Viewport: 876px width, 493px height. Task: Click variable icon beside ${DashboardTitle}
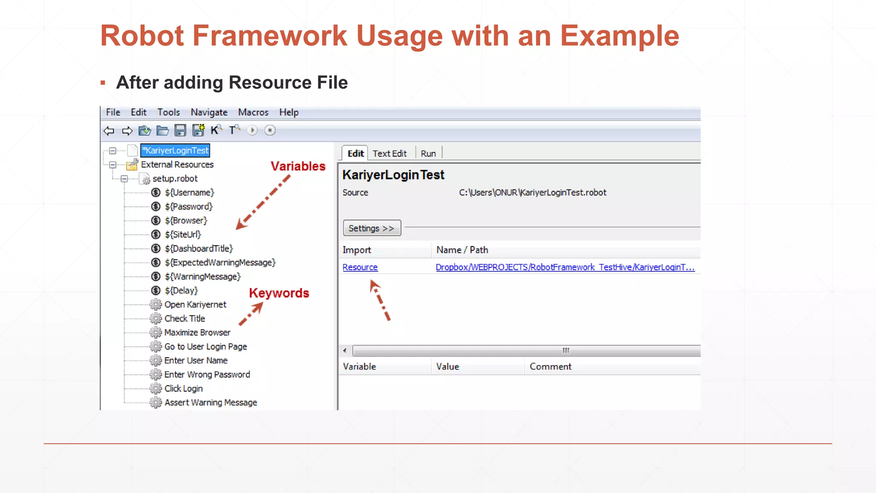coord(156,249)
